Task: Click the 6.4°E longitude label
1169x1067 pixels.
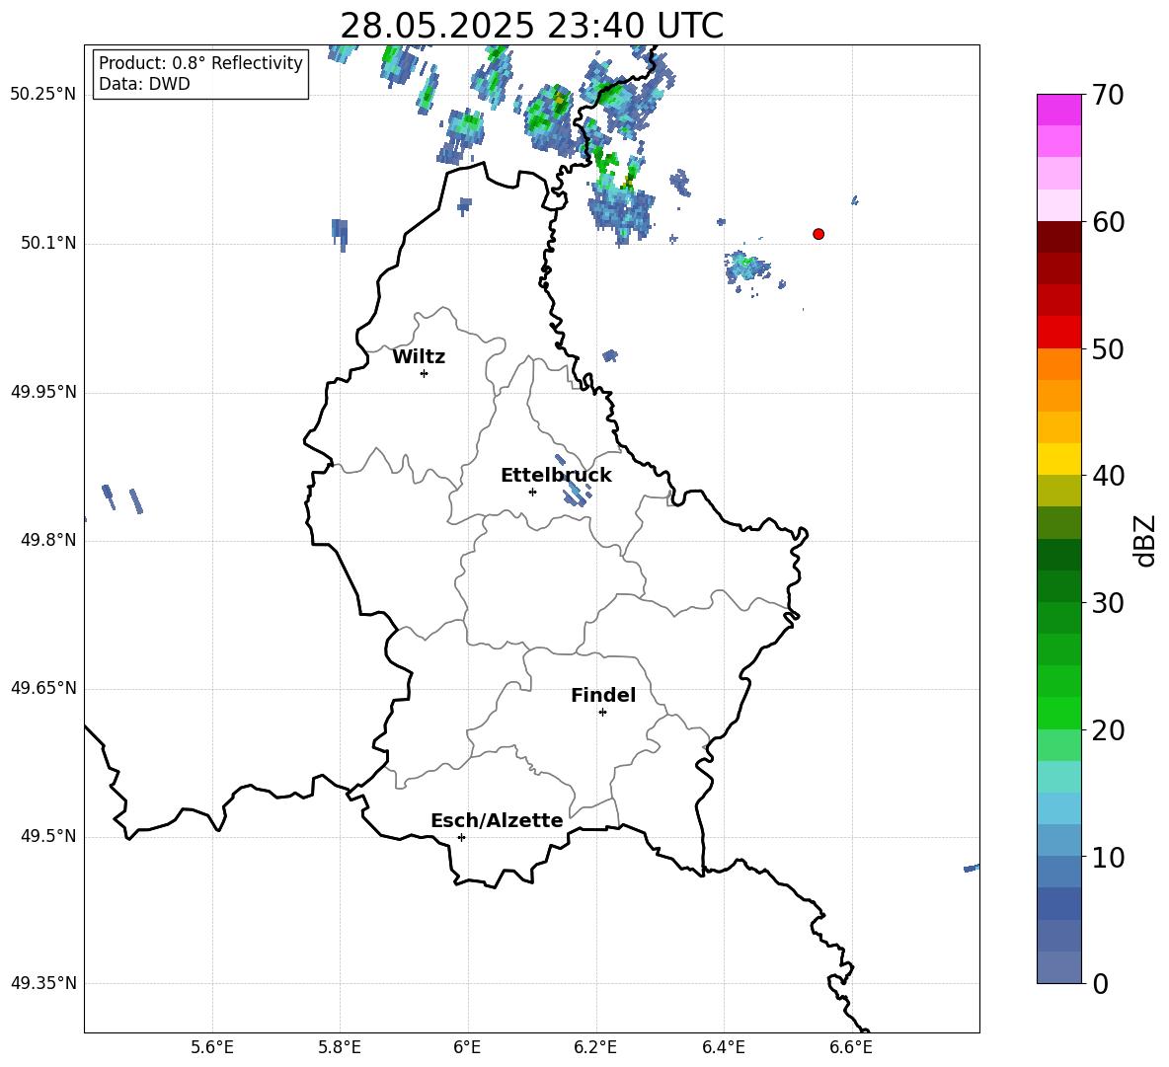Action: point(723,1047)
